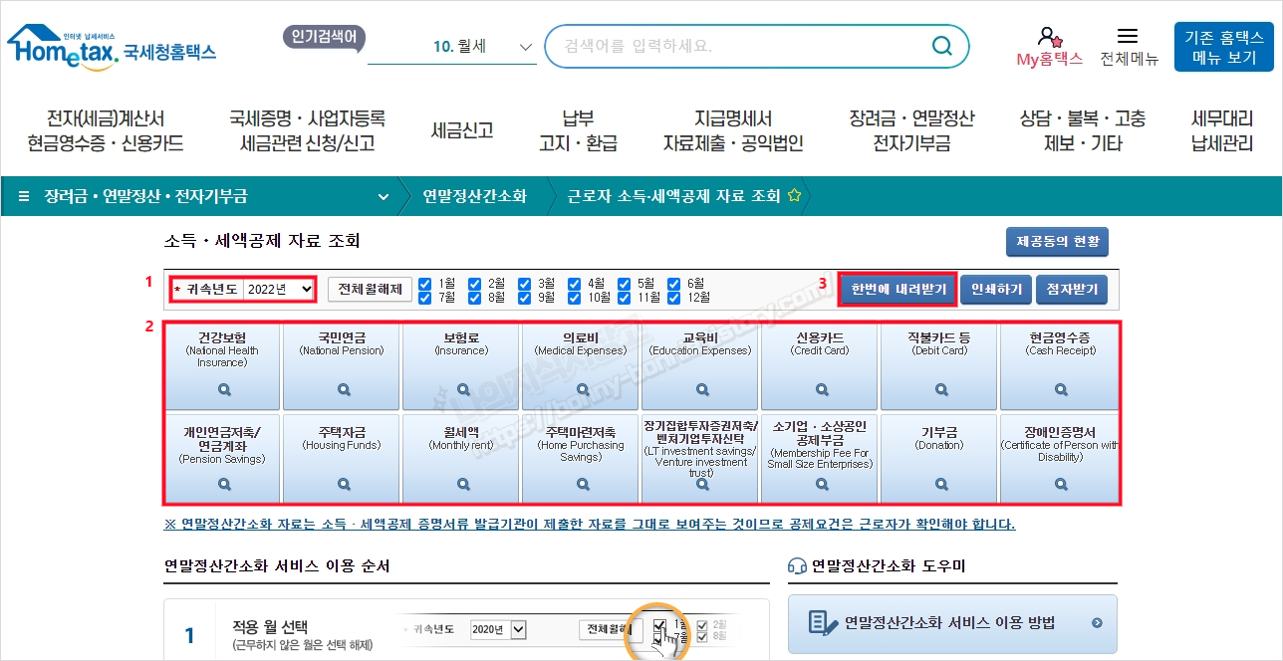1283x661 pixels.
Task: Click the 장기집합투자증권저축 magnifier icon
Action: tap(702, 485)
